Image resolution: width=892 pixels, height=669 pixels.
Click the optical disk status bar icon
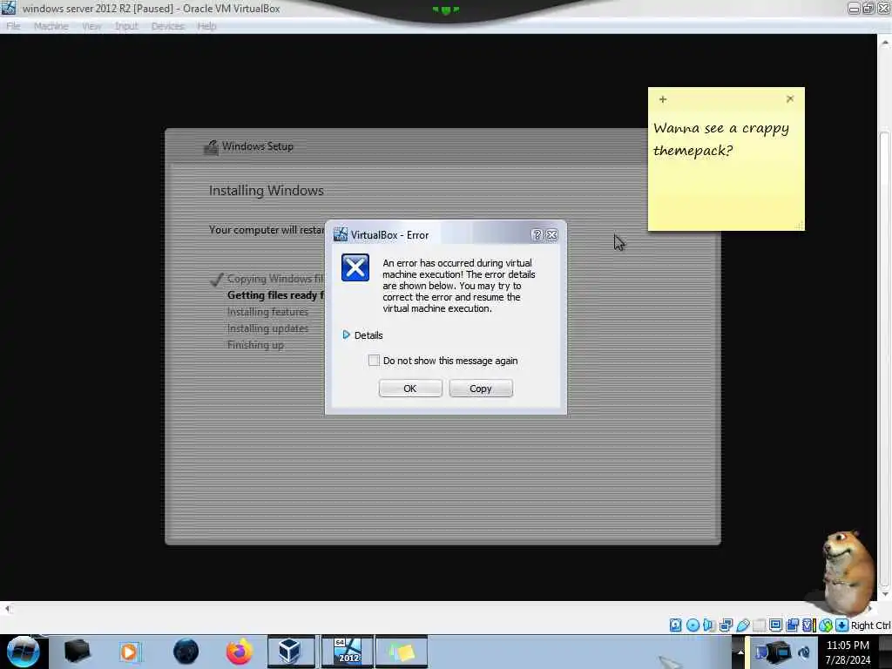click(x=693, y=625)
